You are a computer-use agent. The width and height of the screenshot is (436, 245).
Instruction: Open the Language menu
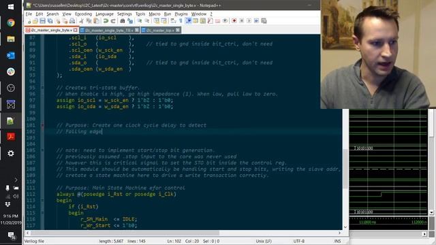click(104, 14)
